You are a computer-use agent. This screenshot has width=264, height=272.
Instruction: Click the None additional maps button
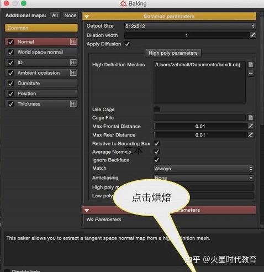[70, 15]
